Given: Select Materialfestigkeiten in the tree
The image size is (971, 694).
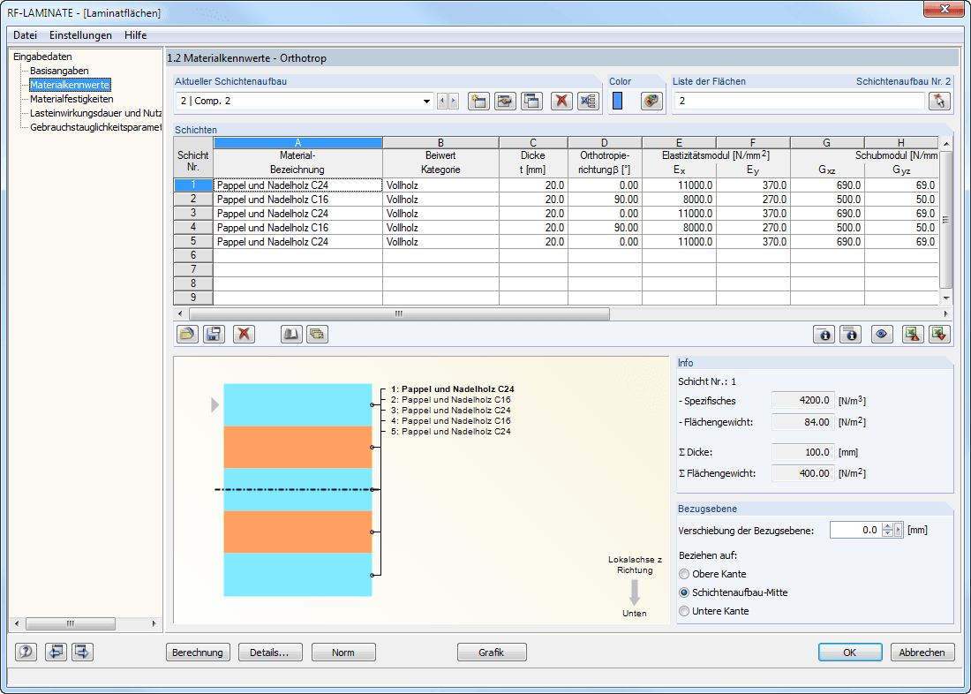Looking at the screenshot, I should point(72,99).
